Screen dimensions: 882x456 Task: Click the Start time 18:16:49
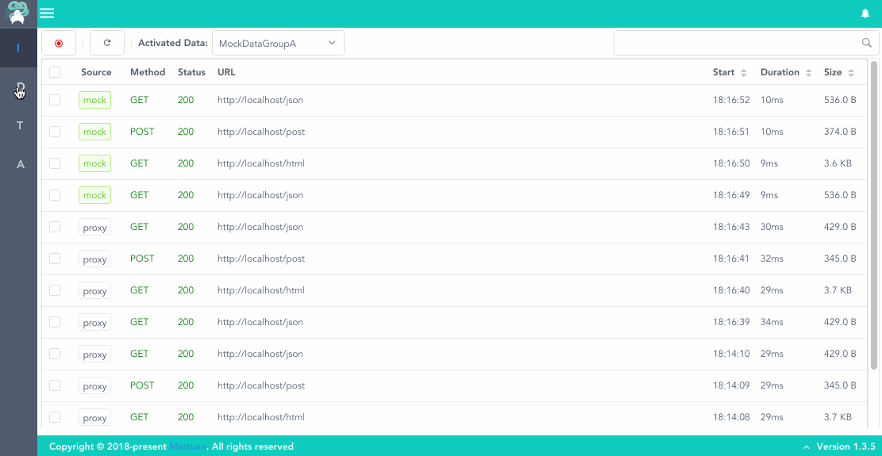point(731,195)
